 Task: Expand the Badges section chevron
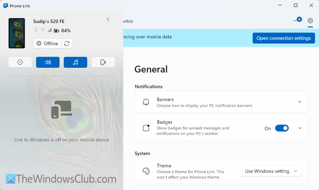[300, 128]
